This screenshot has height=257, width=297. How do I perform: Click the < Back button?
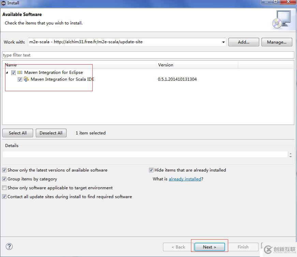178,247
